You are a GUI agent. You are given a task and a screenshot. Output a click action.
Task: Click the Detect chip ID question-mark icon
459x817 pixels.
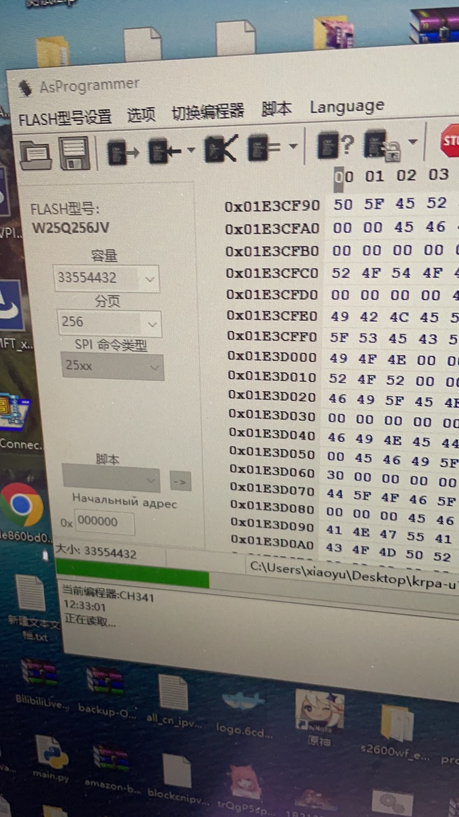coord(335,145)
